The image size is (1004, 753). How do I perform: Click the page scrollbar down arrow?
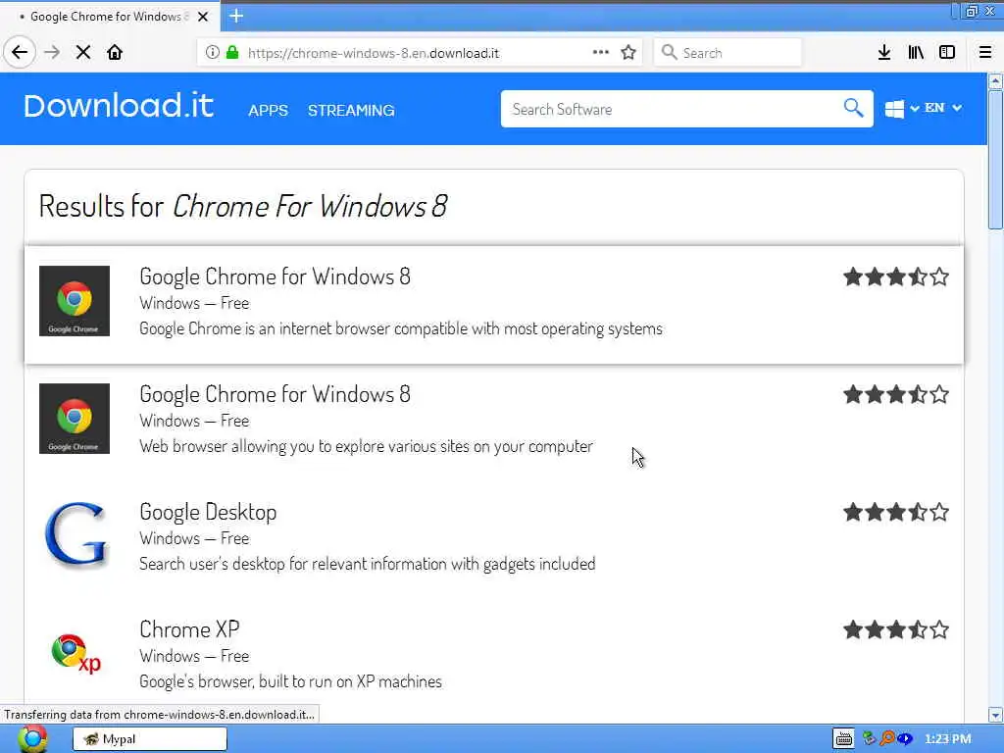(995, 715)
